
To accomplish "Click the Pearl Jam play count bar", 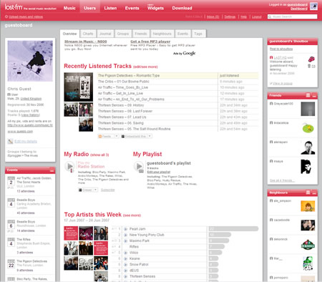I will (233, 229).
